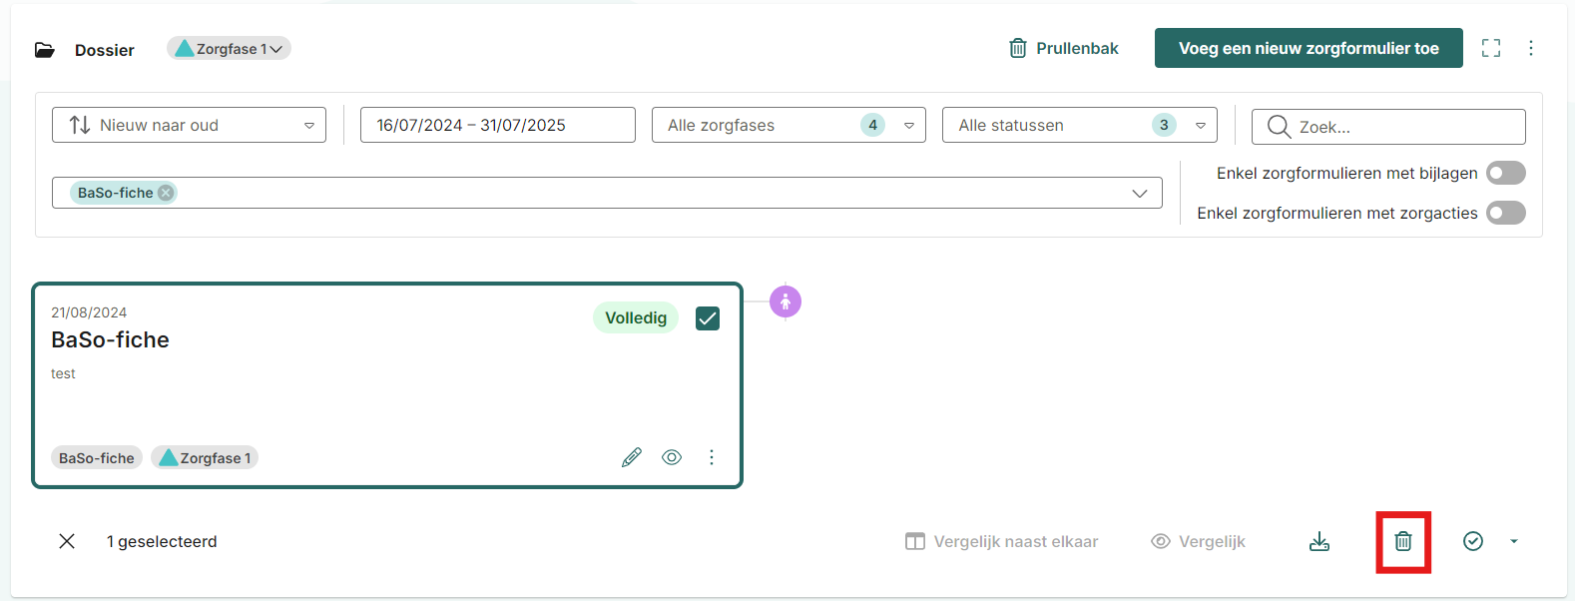The width and height of the screenshot is (1575, 601).
Task: Click the purple person timeline marker
Action: tap(786, 301)
